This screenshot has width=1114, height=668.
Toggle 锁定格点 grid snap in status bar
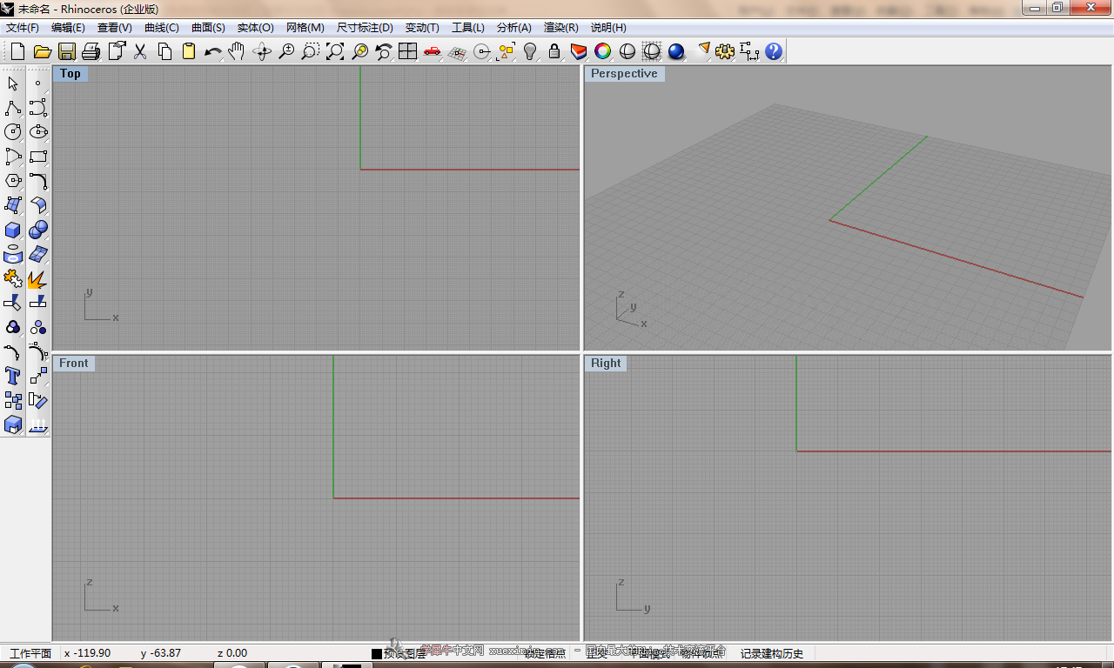pyautogui.click(x=545, y=653)
